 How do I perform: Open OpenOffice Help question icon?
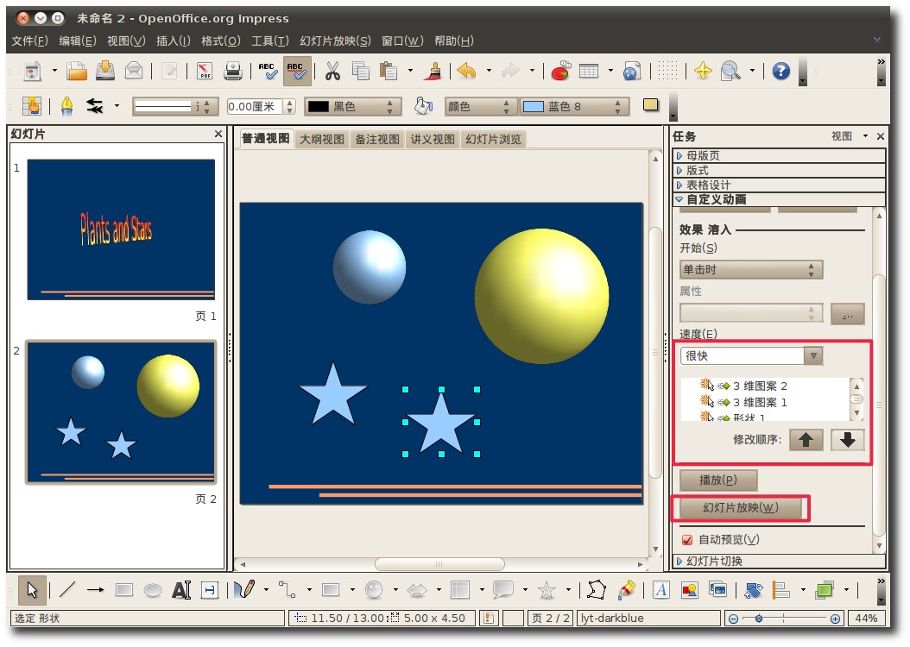pyautogui.click(x=781, y=72)
